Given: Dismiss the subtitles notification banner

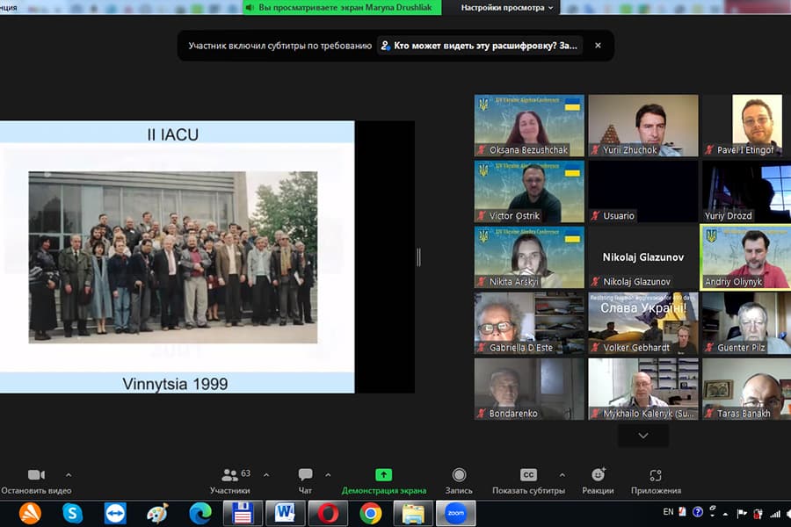Looking at the screenshot, I should pos(598,46).
